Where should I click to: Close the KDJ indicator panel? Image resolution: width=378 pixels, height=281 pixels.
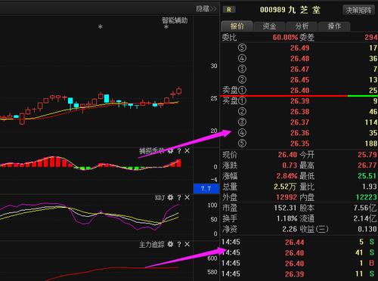click(187, 198)
